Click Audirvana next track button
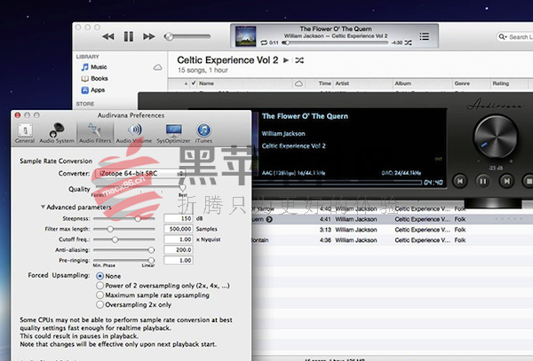The height and width of the screenshot is (361, 533). pyautogui.click(x=506, y=181)
